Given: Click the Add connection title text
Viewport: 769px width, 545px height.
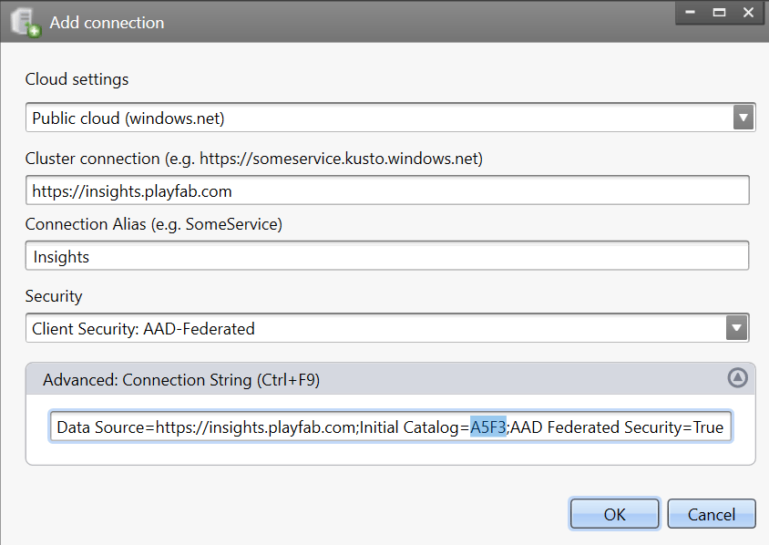Looking at the screenshot, I should click(107, 23).
